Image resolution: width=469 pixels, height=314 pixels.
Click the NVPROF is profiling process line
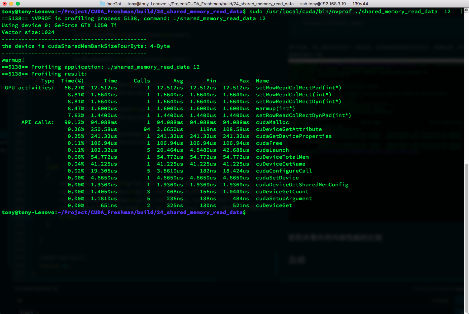(x=133, y=18)
